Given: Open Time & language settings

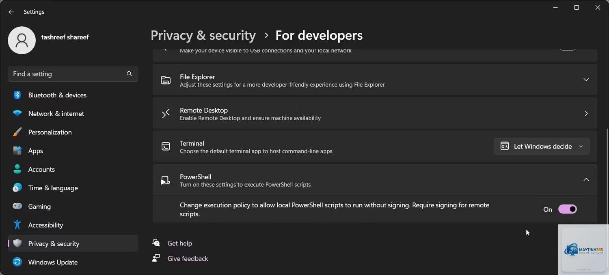Looking at the screenshot, I should pos(73,188).
